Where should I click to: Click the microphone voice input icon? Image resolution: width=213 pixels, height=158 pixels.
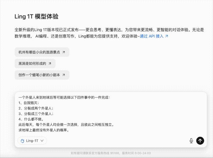(x=191, y=141)
